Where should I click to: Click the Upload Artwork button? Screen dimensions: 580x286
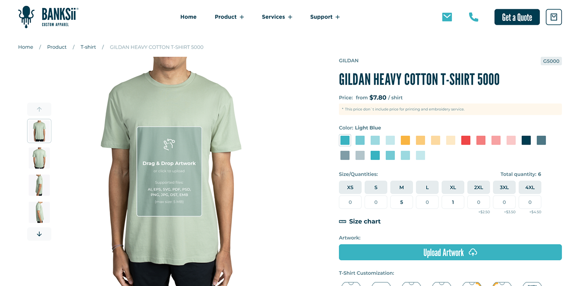click(x=450, y=252)
